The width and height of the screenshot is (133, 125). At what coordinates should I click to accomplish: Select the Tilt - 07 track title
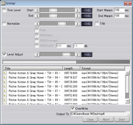[x=35, y=91]
